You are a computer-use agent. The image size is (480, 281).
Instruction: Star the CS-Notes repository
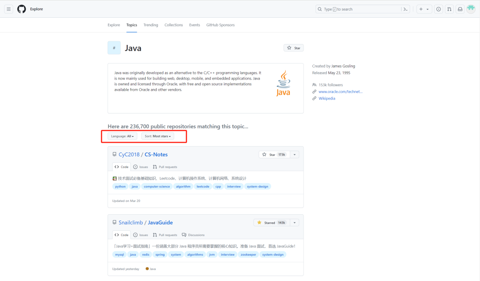[x=274, y=155]
